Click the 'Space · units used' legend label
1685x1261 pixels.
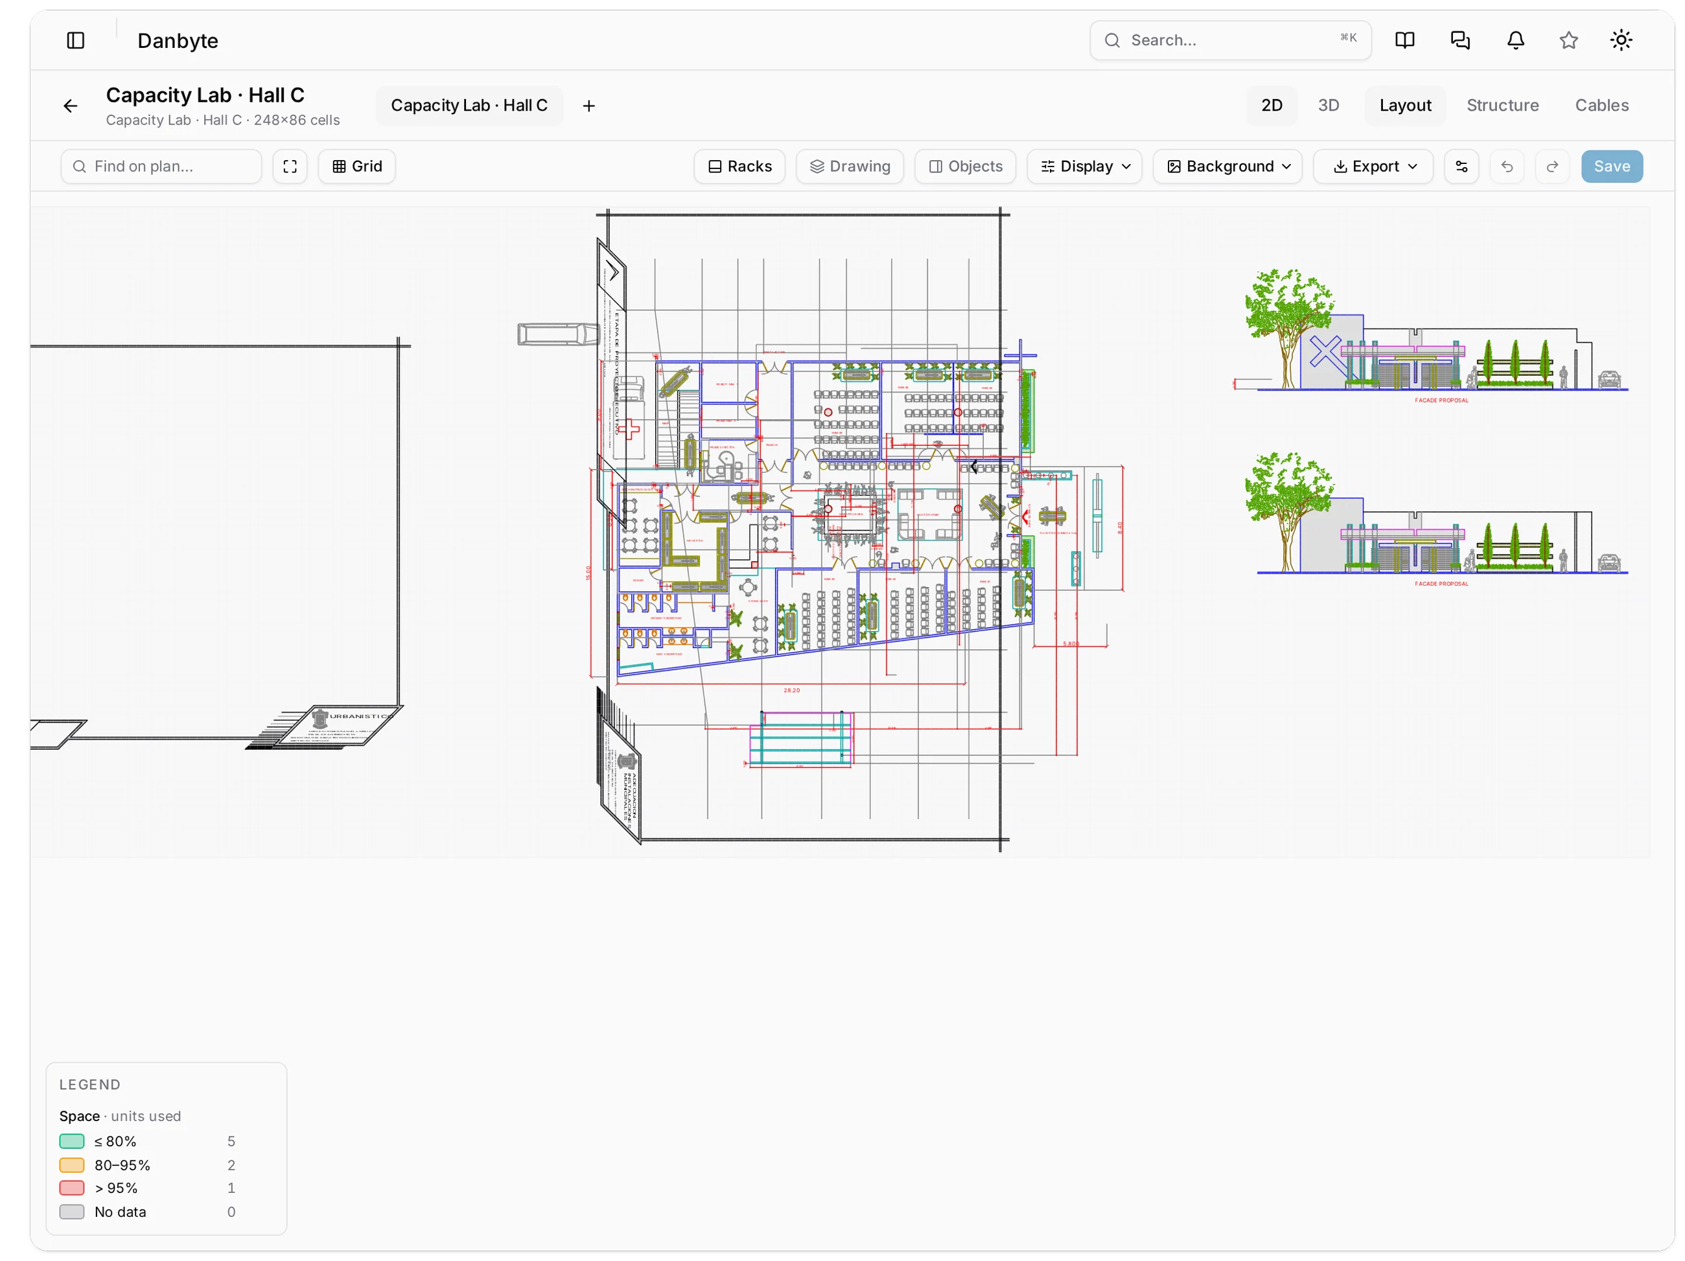point(121,1116)
